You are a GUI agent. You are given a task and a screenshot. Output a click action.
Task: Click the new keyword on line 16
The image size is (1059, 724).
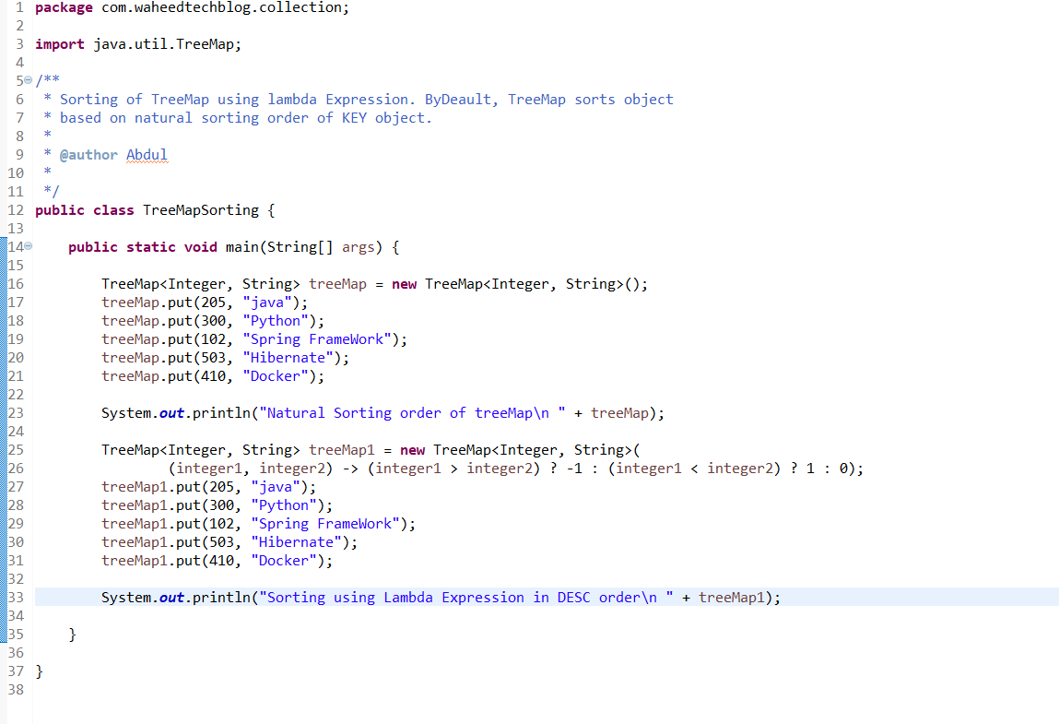click(404, 283)
